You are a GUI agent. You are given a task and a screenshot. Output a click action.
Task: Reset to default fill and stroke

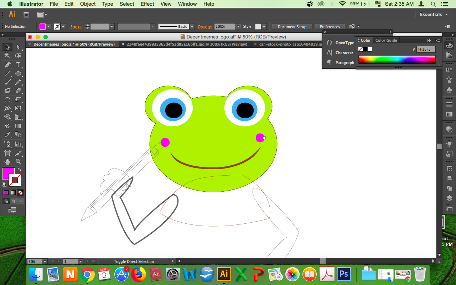(x=4, y=184)
